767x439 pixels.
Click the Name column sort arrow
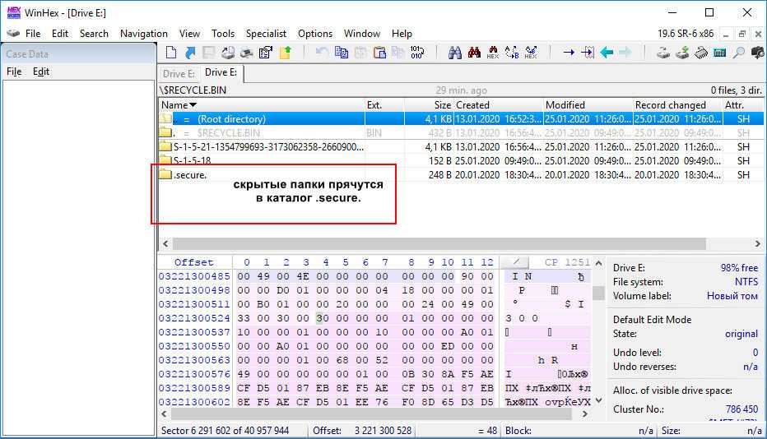[193, 105]
